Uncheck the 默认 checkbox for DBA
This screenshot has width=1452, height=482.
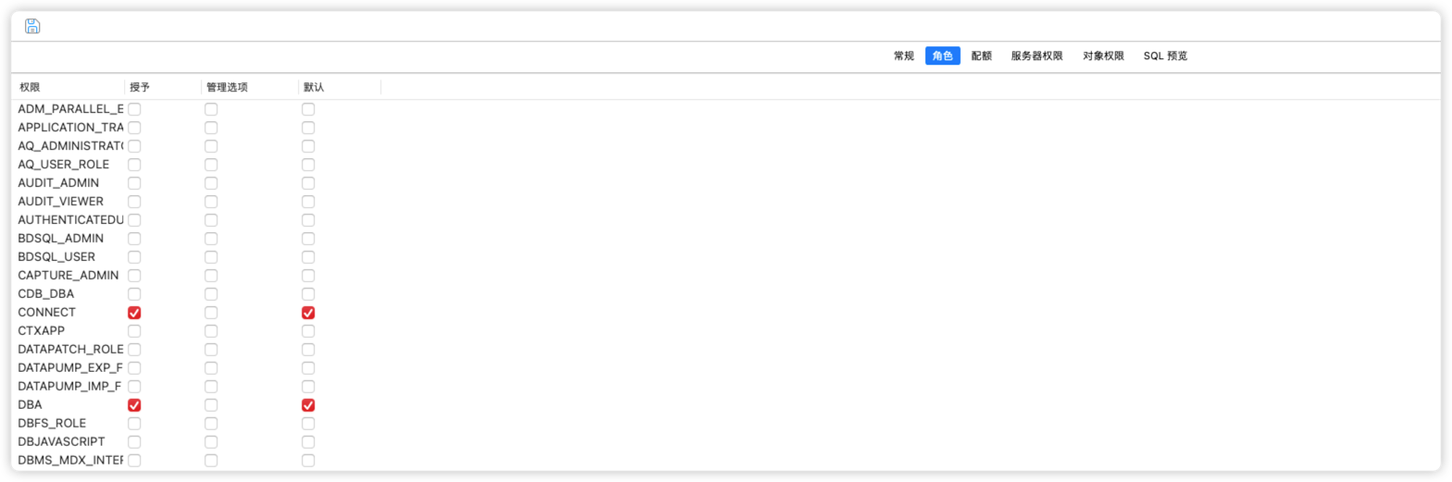[308, 405]
